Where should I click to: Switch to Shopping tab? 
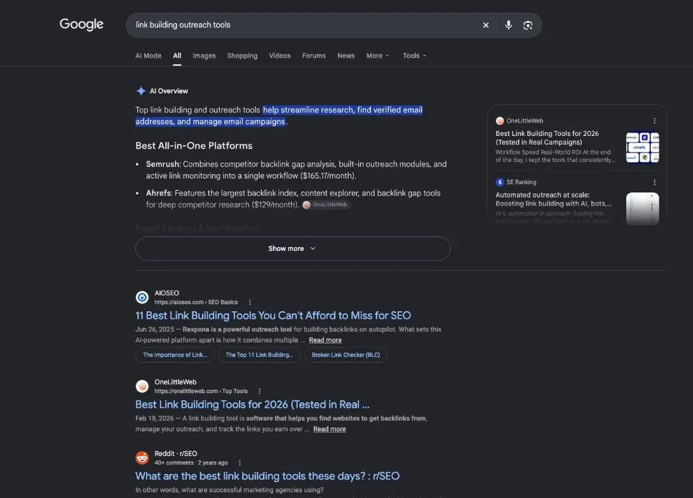coord(242,56)
